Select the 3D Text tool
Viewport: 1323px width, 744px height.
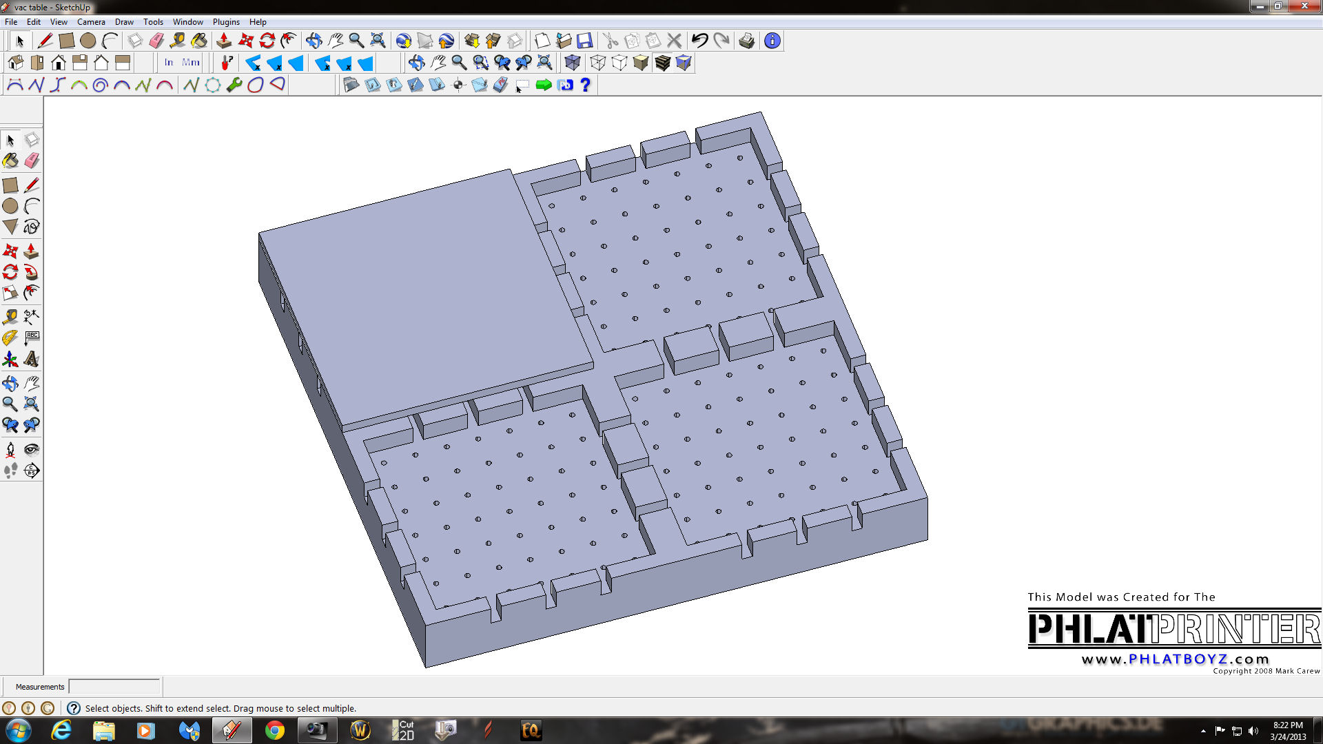tap(31, 359)
